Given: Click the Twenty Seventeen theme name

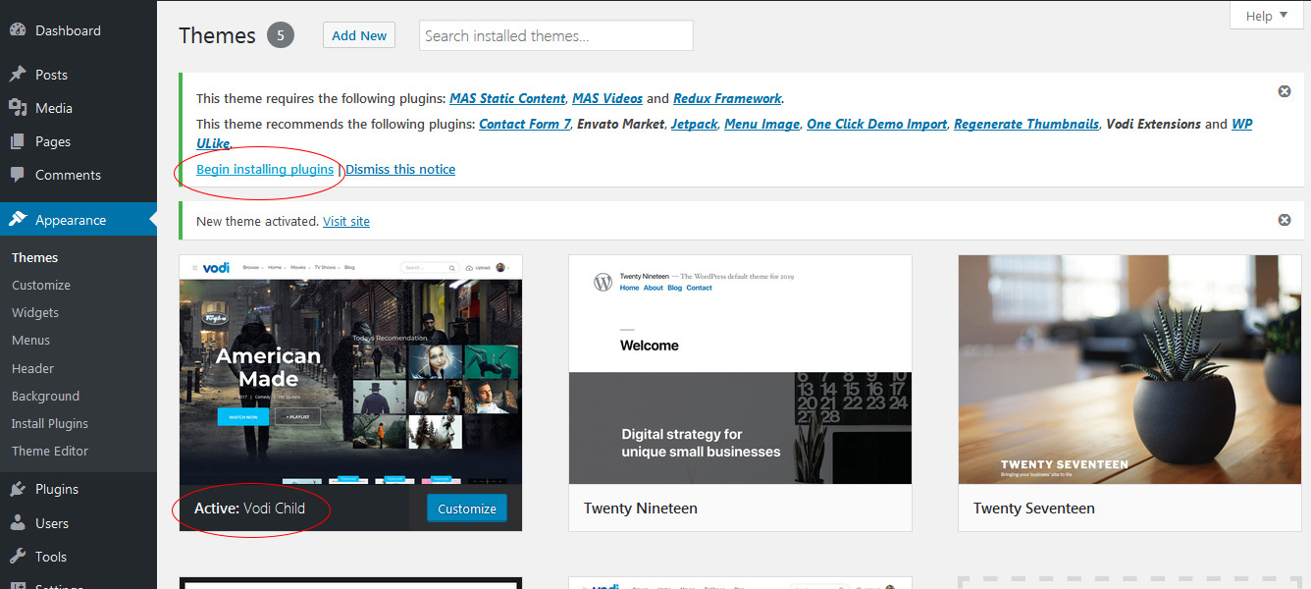Looking at the screenshot, I should point(1033,509).
